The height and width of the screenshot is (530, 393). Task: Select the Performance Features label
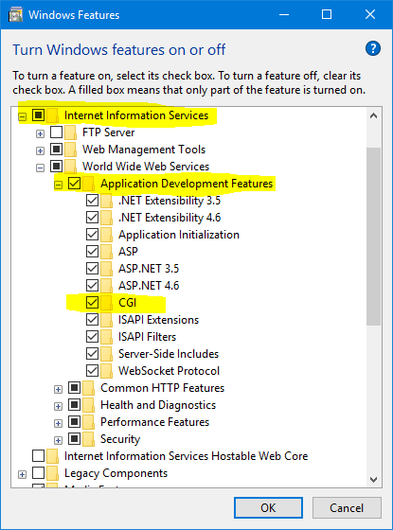155,422
